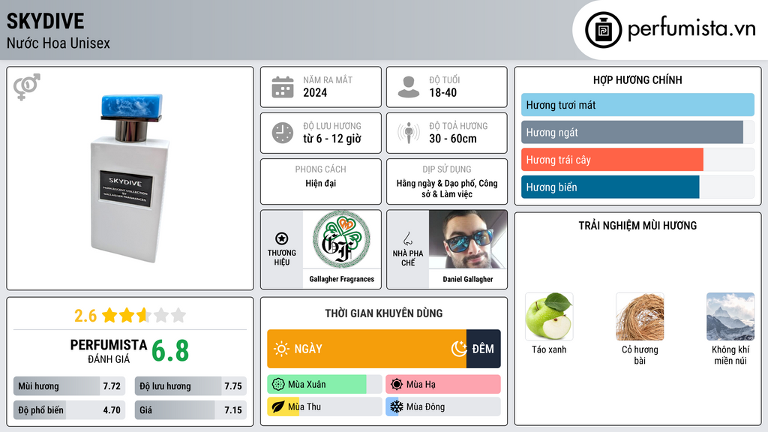The image size is (768, 432).
Task: Click the Độ phổ biến 4.70 score bar
Action: point(69,410)
